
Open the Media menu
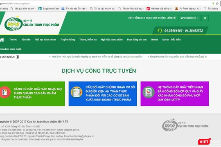point(154,40)
